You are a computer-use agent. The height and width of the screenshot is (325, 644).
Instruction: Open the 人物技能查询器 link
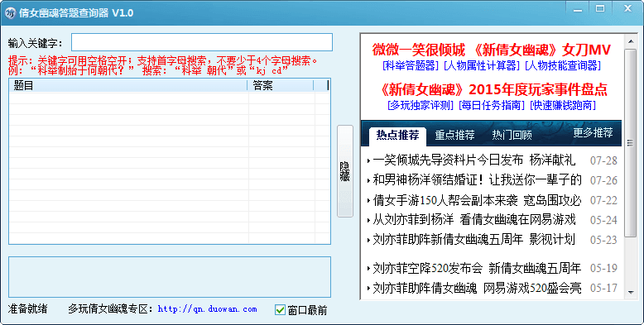(563, 65)
